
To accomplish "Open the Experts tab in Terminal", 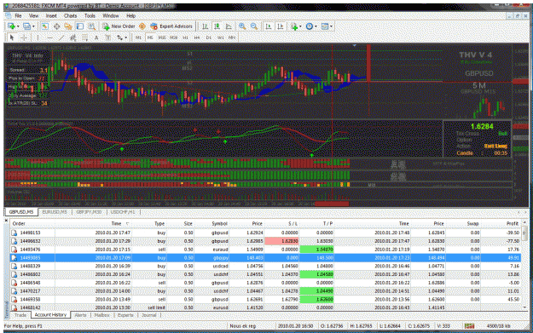I will (125, 315).
